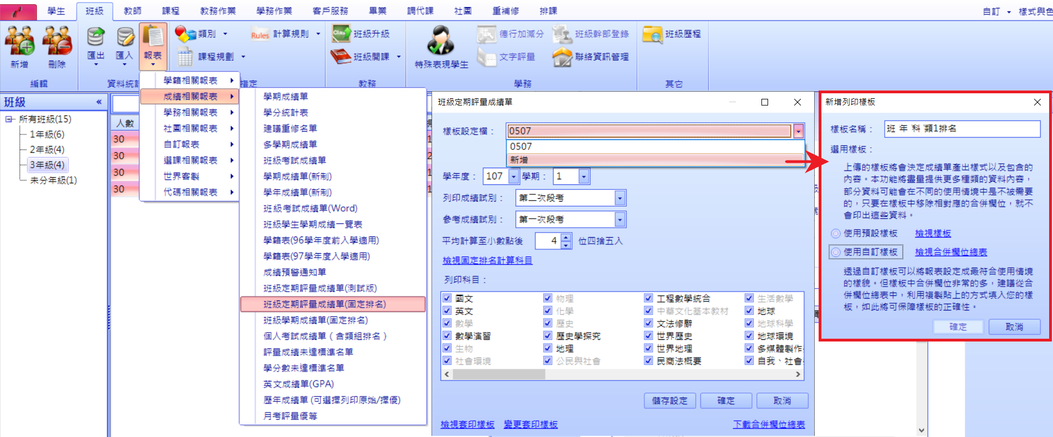Screen dimensions: 1053x437
Task: Click the application logo button at top-left
Action: [x=18, y=11]
